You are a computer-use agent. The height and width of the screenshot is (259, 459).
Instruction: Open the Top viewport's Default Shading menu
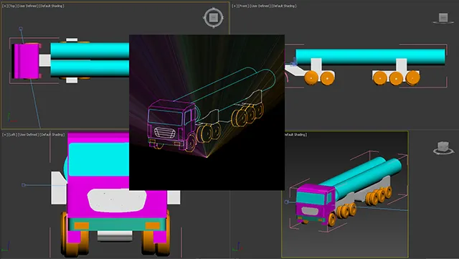[x=52, y=6]
